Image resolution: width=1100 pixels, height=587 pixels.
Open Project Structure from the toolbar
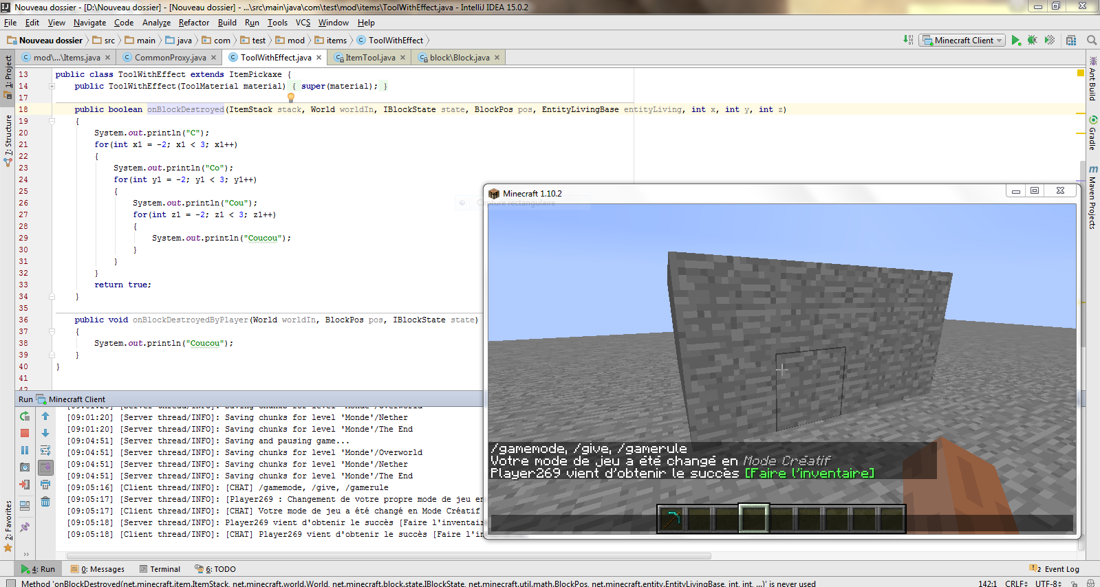coord(1071,41)
